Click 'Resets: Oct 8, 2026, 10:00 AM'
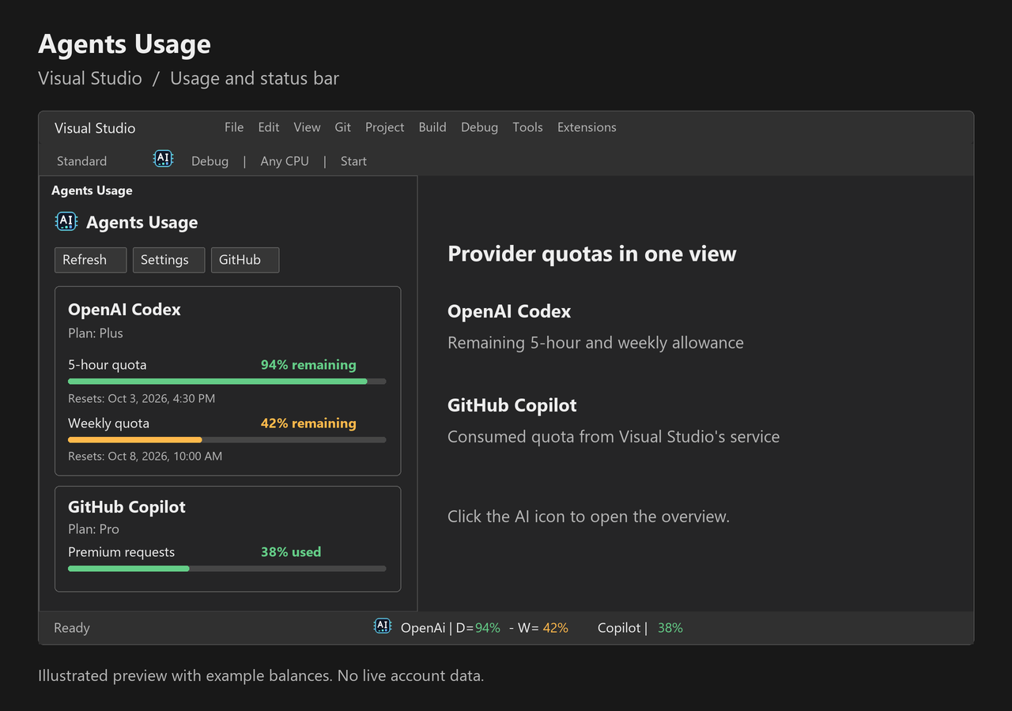This screenshot has height=711, width=1012. click(x=145, y=457)
